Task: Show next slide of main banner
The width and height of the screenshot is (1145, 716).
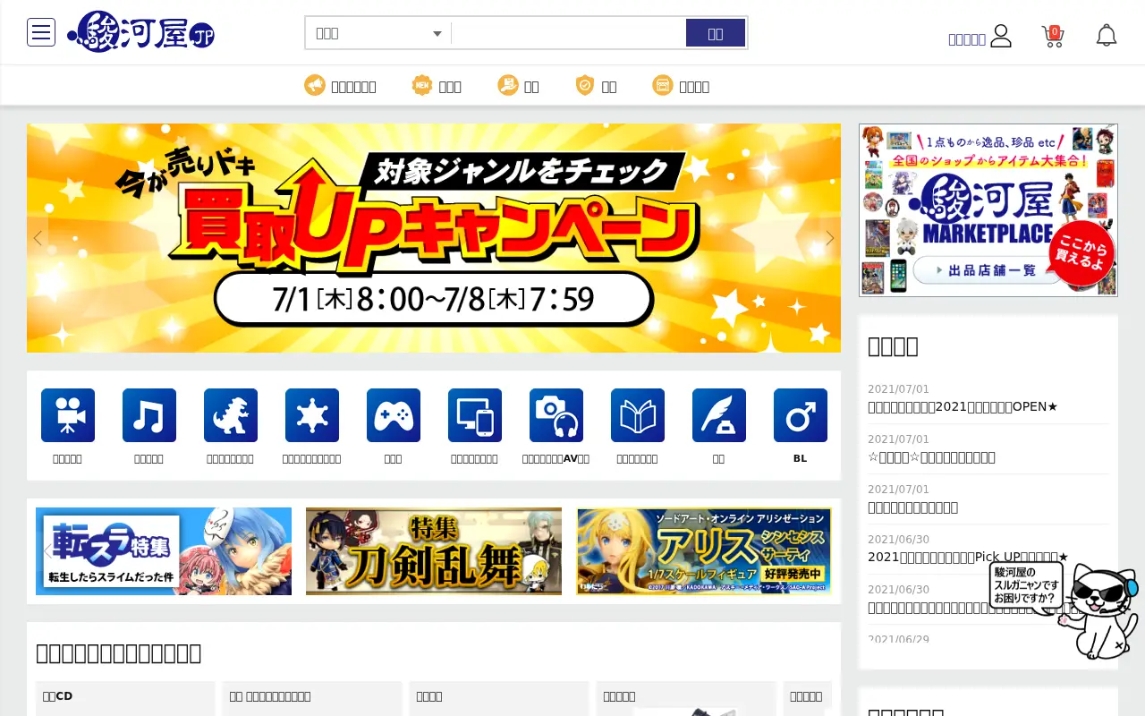Action: click(x=830, y=238)
